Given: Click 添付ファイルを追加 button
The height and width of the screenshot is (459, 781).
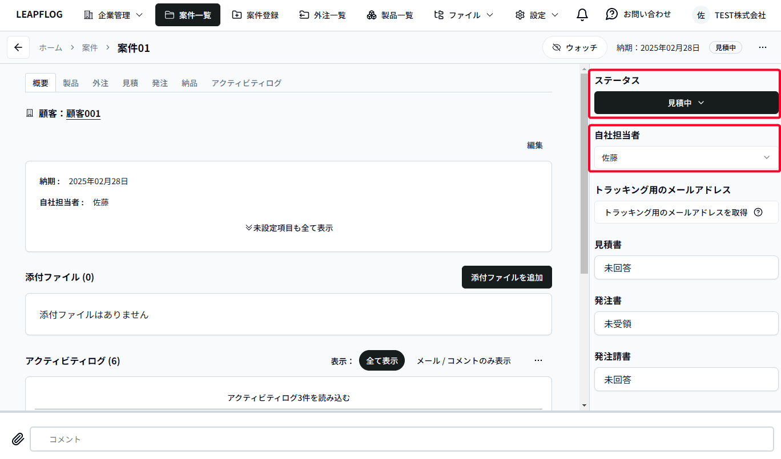Looking at the screenshot, I should point(506,277).
